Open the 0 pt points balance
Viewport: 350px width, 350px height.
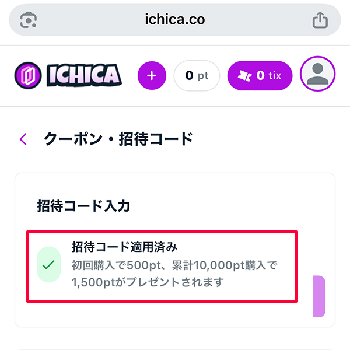click(197, 76)
